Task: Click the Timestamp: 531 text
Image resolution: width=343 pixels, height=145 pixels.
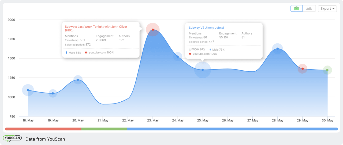Action: [x=75, y=40]
